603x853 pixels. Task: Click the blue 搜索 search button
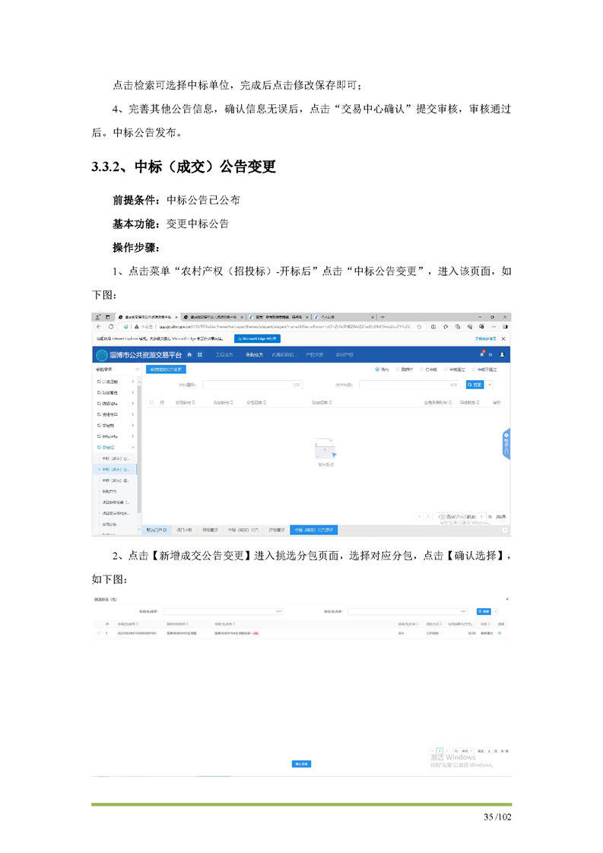pos(474,385)
